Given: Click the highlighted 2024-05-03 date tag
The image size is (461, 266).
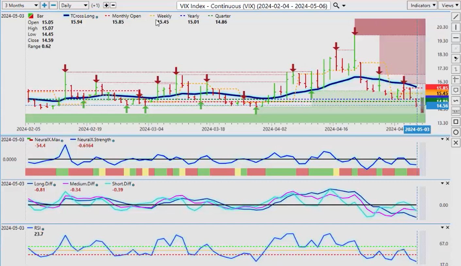Looking at the screenshot, I should tap(417, 129).
